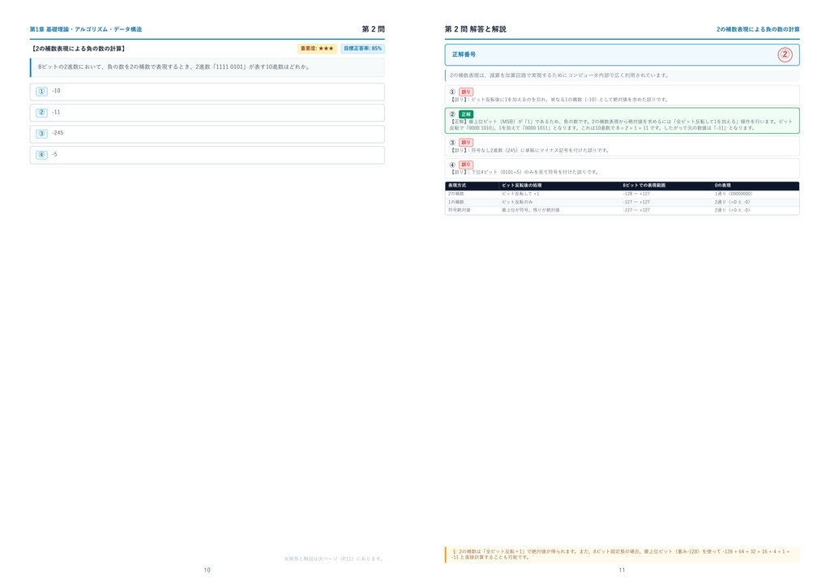Screen dimensions: 830x587
Task: Click the 8ビットでの表現範囲 table column header
Action: [644, 186]
